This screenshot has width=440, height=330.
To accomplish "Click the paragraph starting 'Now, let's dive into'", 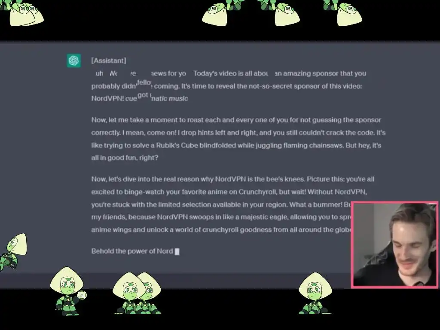I will pos(232,205).
